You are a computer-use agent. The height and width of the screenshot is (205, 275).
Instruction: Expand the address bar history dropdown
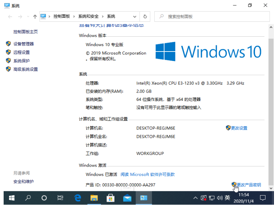pos(135,17)
